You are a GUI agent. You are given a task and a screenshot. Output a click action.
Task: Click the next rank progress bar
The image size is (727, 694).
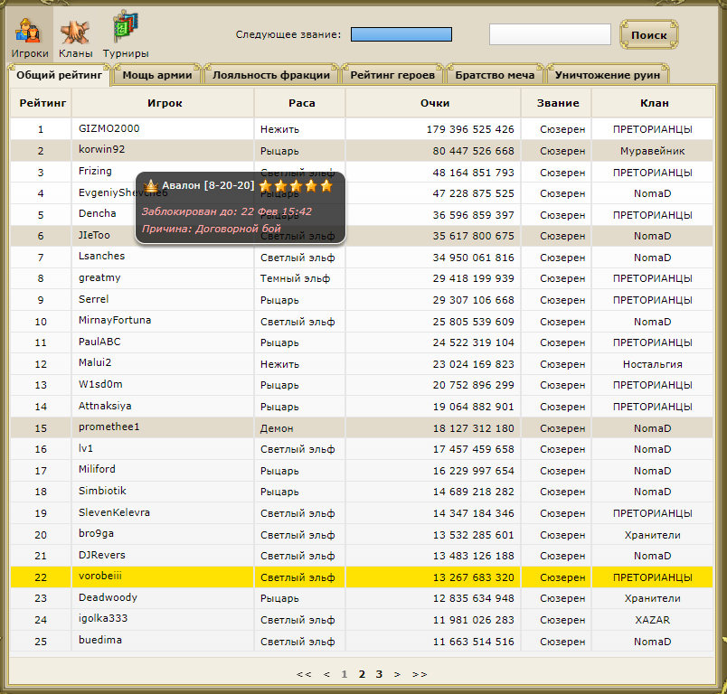coord(401,34)
